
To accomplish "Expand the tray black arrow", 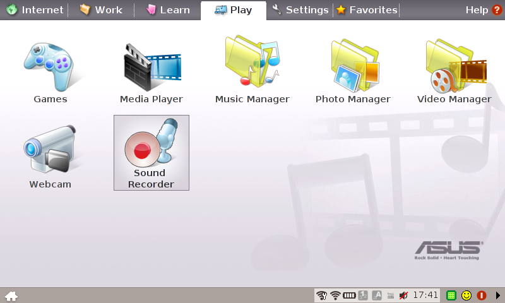I will click(497, 295).
